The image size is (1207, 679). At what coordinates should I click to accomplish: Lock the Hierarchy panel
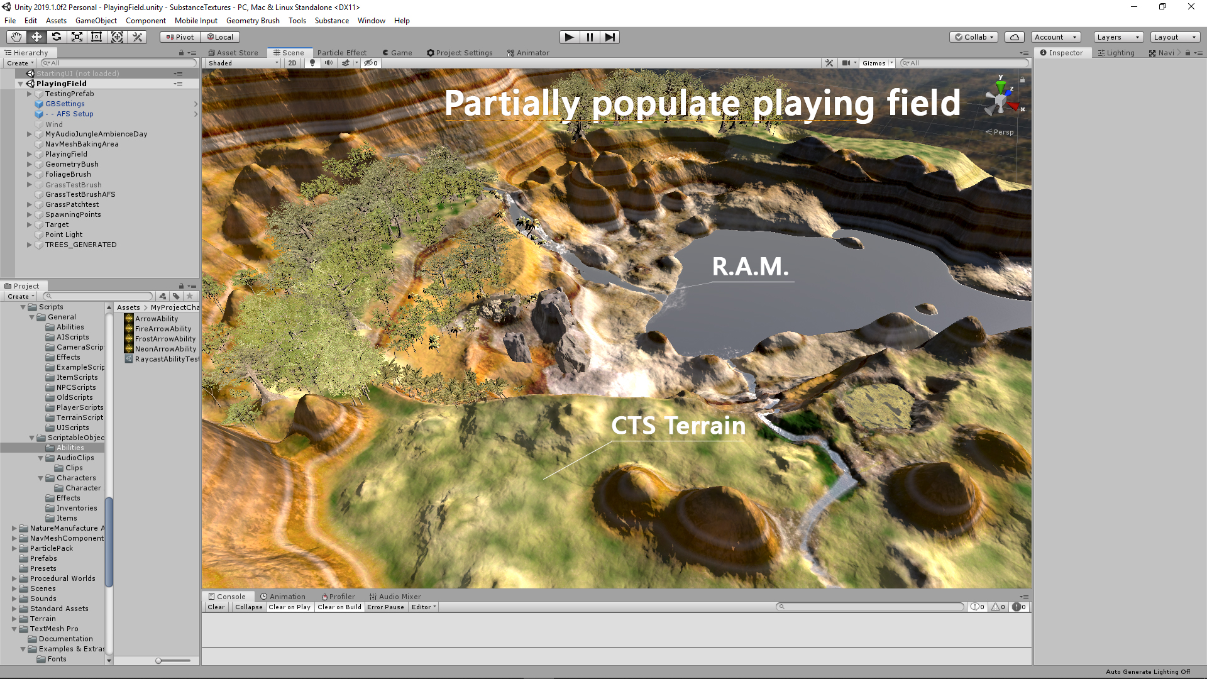pos(181,53)
